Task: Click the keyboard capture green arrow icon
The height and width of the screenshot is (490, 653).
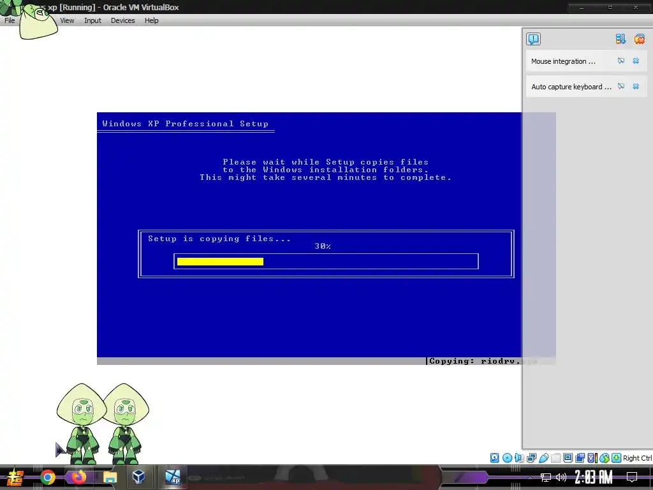Action: click(x=617, y=458)
